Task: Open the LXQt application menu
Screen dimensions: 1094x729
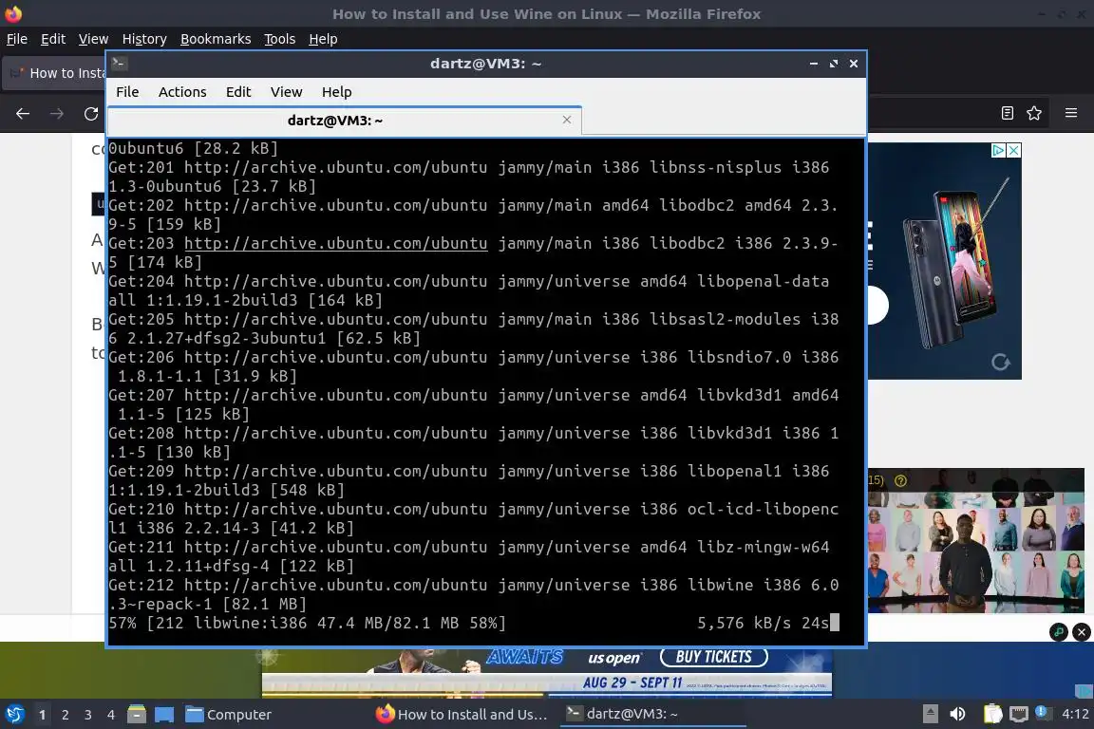Action: click(x=14, y=715)
